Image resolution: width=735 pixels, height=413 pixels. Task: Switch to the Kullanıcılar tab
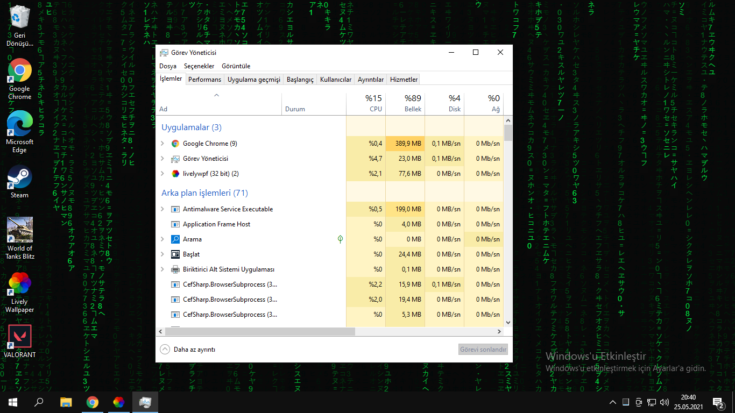coord(336,80)
